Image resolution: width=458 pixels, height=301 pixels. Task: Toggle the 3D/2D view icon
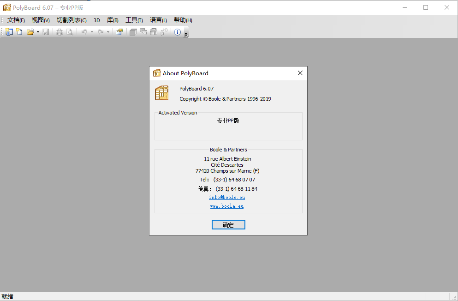coord(143,32)
